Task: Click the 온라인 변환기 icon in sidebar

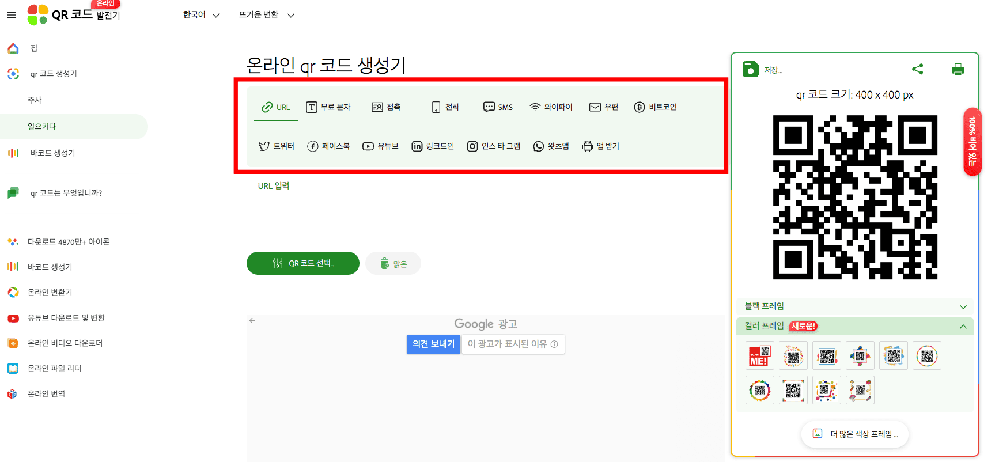Action: [x=13, y=293]
